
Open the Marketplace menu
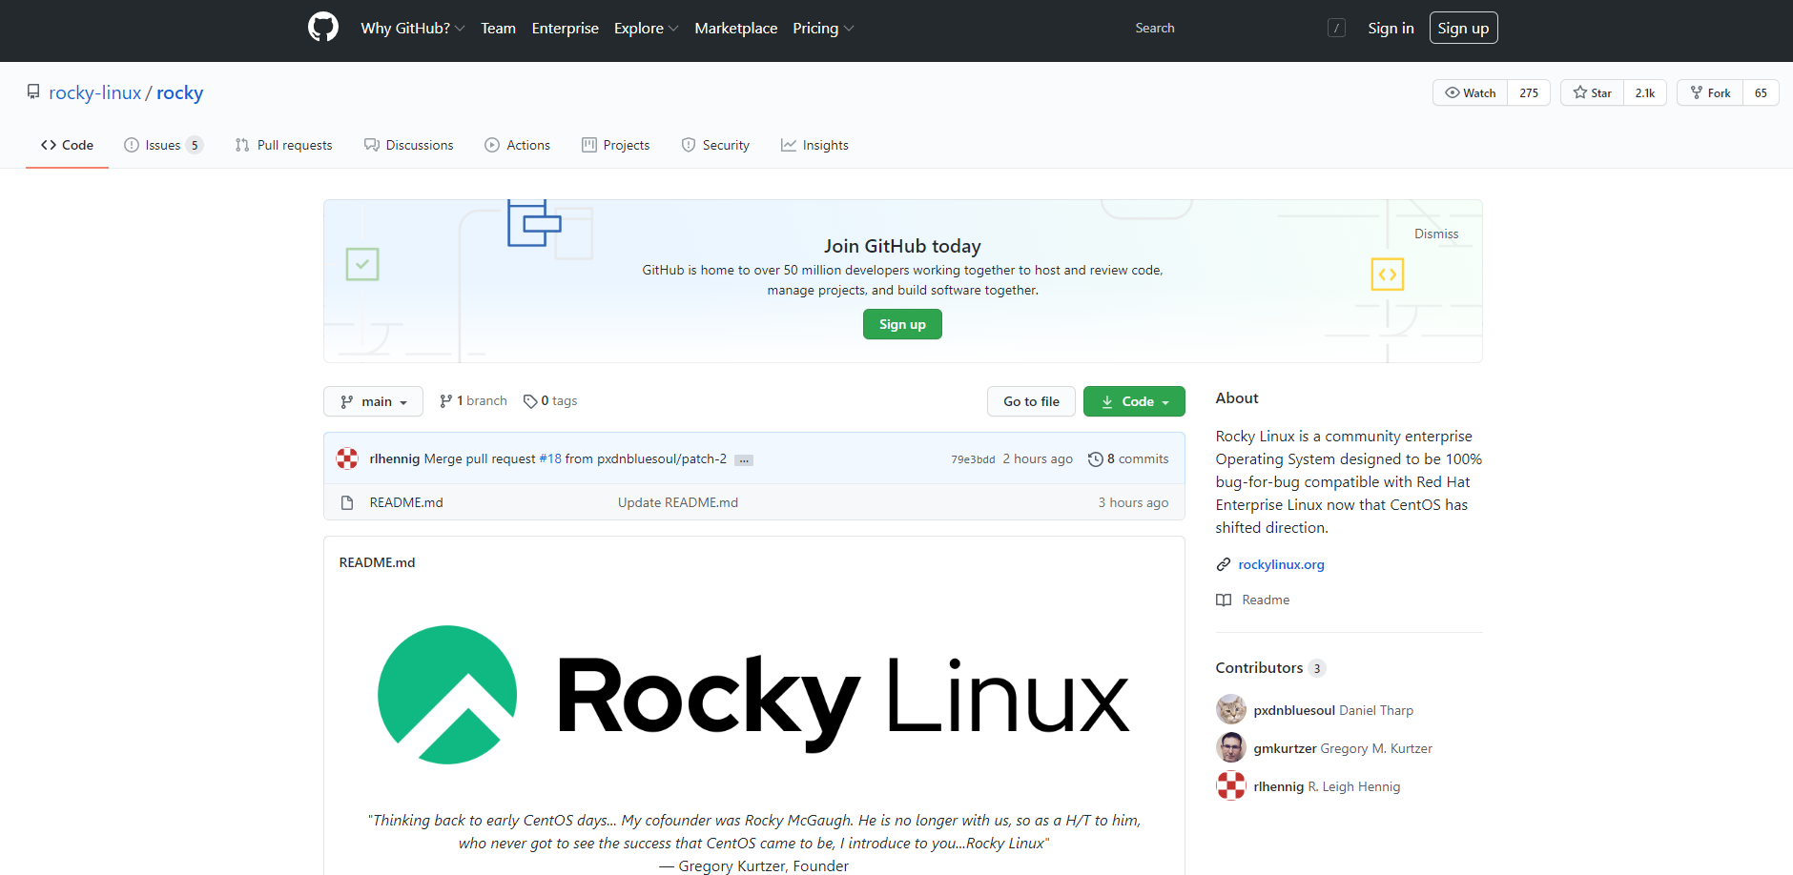(735, 28)
